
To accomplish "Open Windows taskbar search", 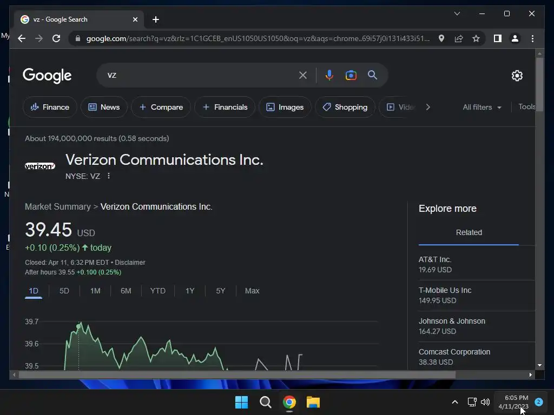I will pyautogui.click(x=265, y=402).
